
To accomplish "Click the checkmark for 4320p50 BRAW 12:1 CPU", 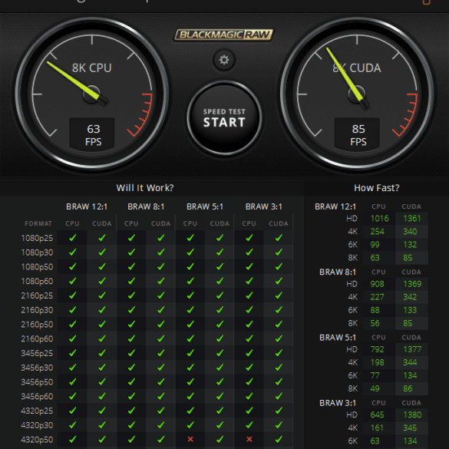I will pos(72,439).
